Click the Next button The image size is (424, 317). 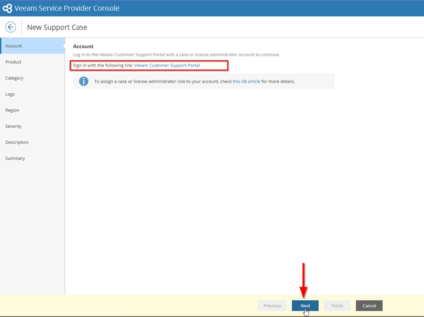coord(305,306)
